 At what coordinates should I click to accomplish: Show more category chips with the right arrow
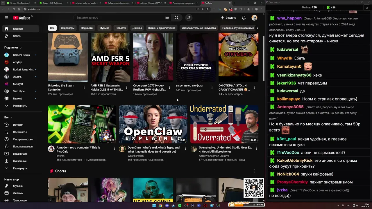(x=257, y=28)
